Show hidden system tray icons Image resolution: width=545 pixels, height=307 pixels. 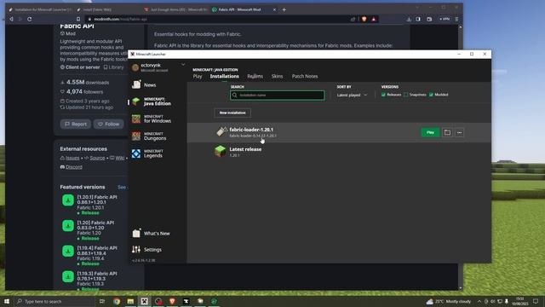479,301
